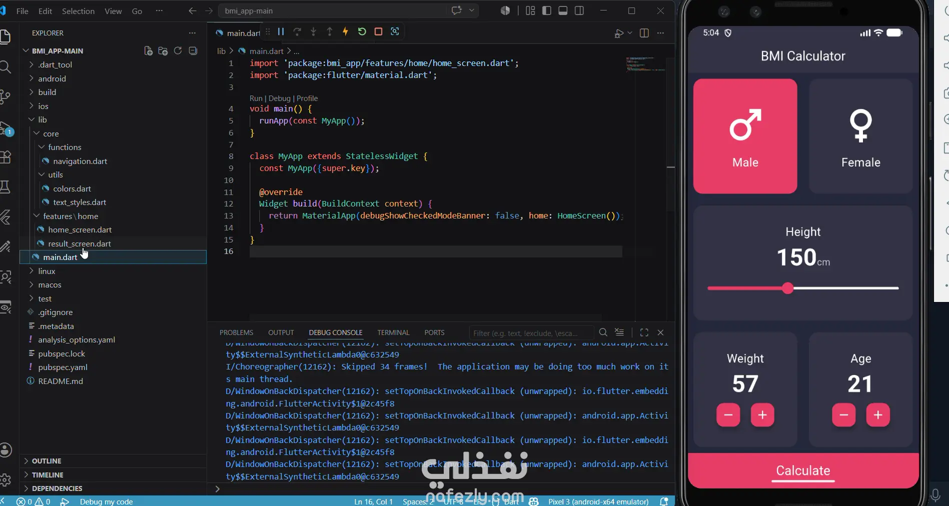Click the New File icon in Explorer
This screenshot has height=506, width=949.
(x=148, y=51)
